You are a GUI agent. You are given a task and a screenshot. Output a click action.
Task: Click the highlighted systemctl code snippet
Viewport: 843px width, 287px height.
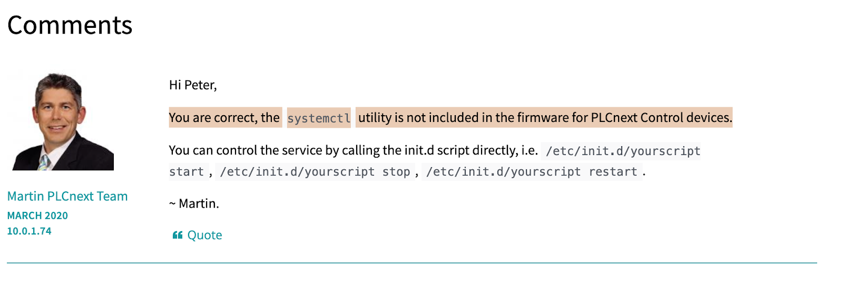click(x=319, y=118)
